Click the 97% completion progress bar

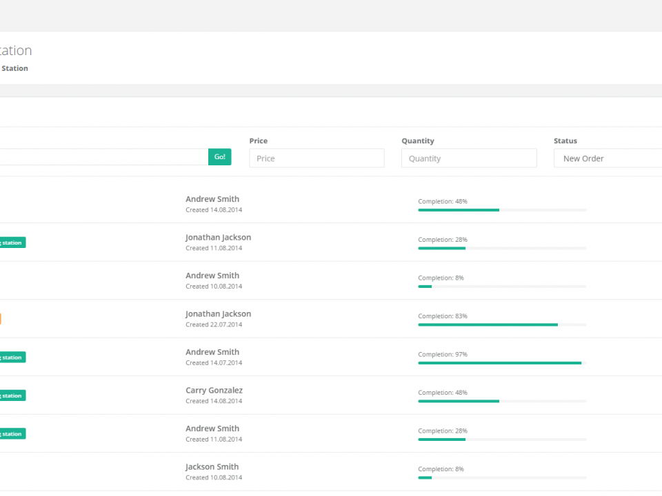pos(501,362)
